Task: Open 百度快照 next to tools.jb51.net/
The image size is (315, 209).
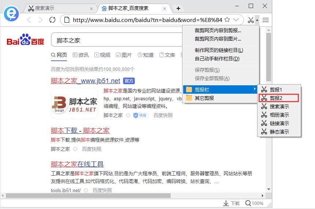Action: (x=102, y=190)
